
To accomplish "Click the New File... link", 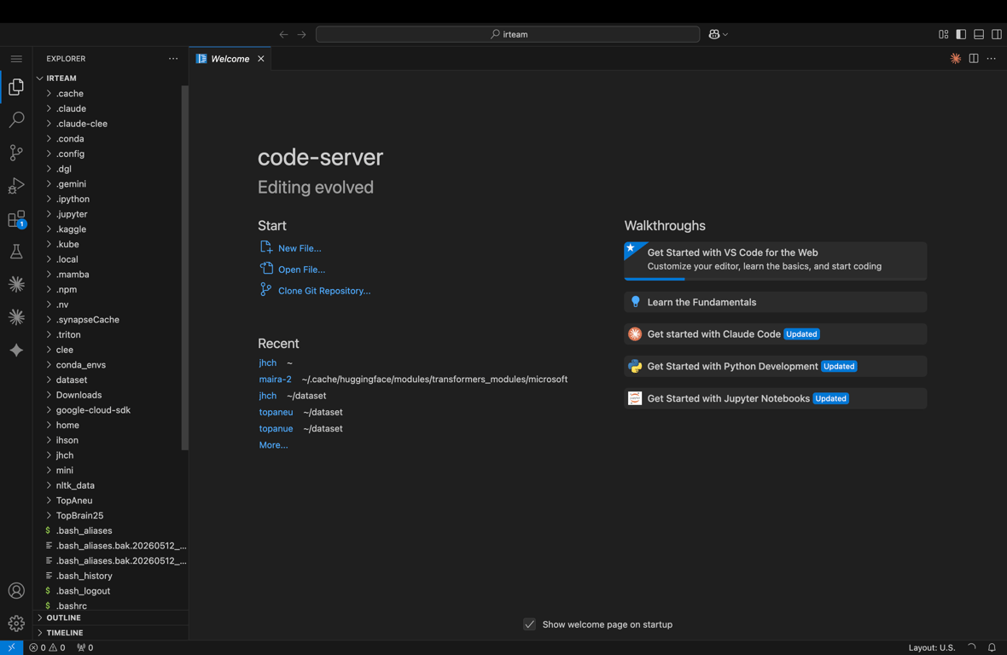I will (x=300, y=248).
